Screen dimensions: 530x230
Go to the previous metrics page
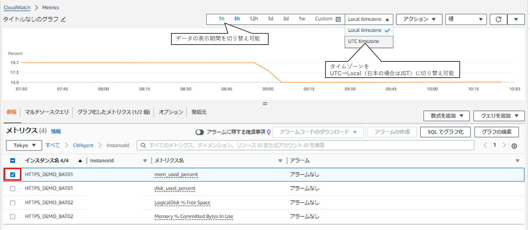click(x=485, y=145)
